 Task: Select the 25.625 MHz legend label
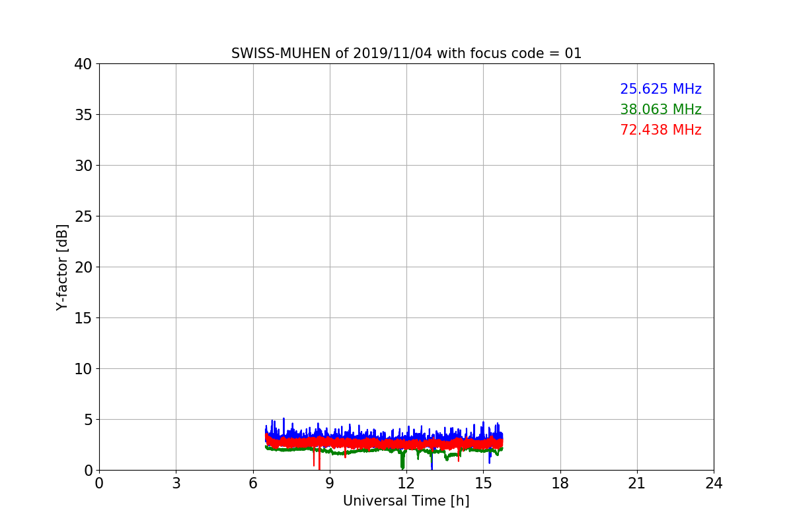[x=661, y=89]
